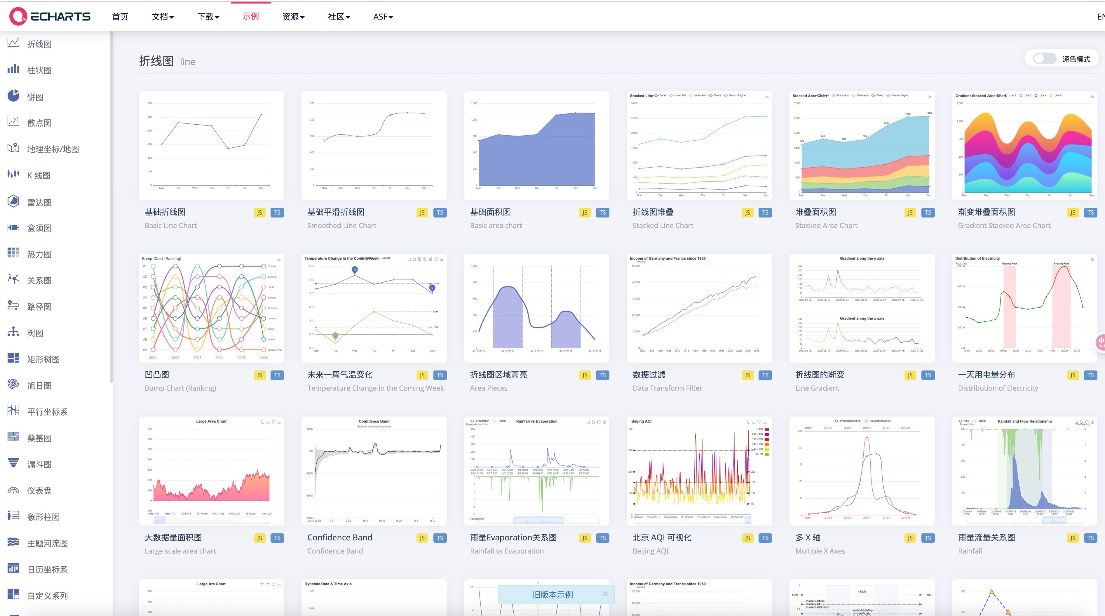Click the heatmap grid icon
The width and height of the screenshot is (1105, 616).
point(13,253)
